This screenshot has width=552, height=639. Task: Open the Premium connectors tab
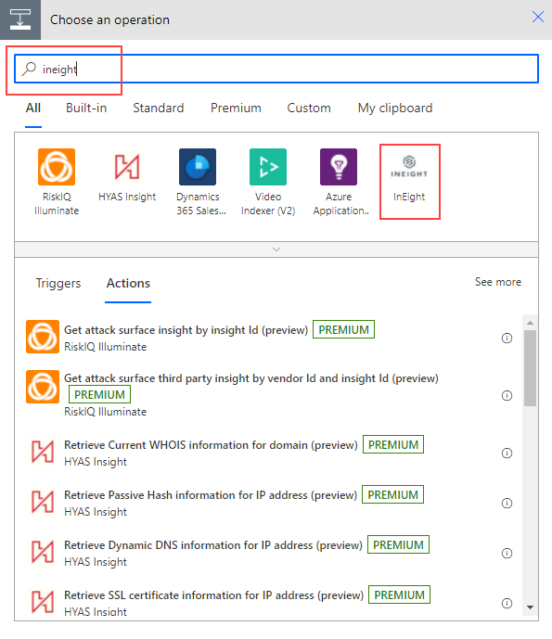pyautogui.click(x=236, y=108)
